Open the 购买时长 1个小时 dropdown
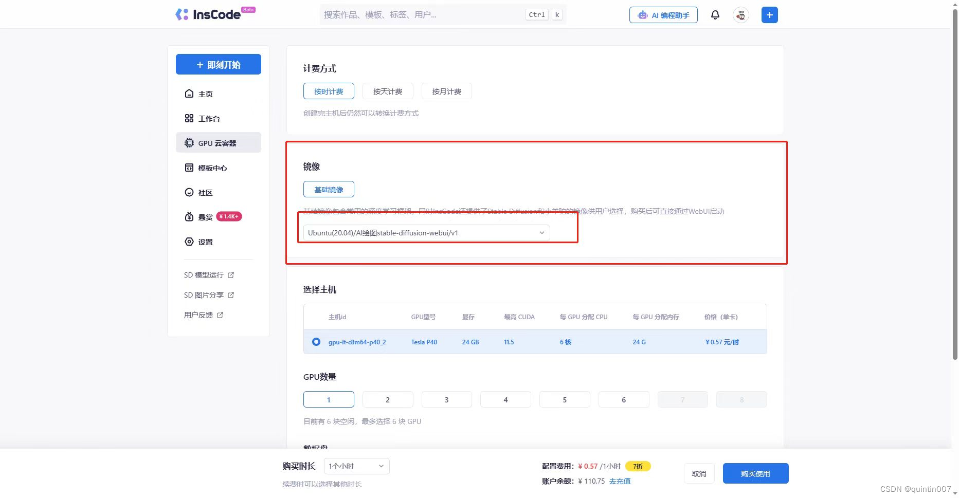 tap(356, 466)
